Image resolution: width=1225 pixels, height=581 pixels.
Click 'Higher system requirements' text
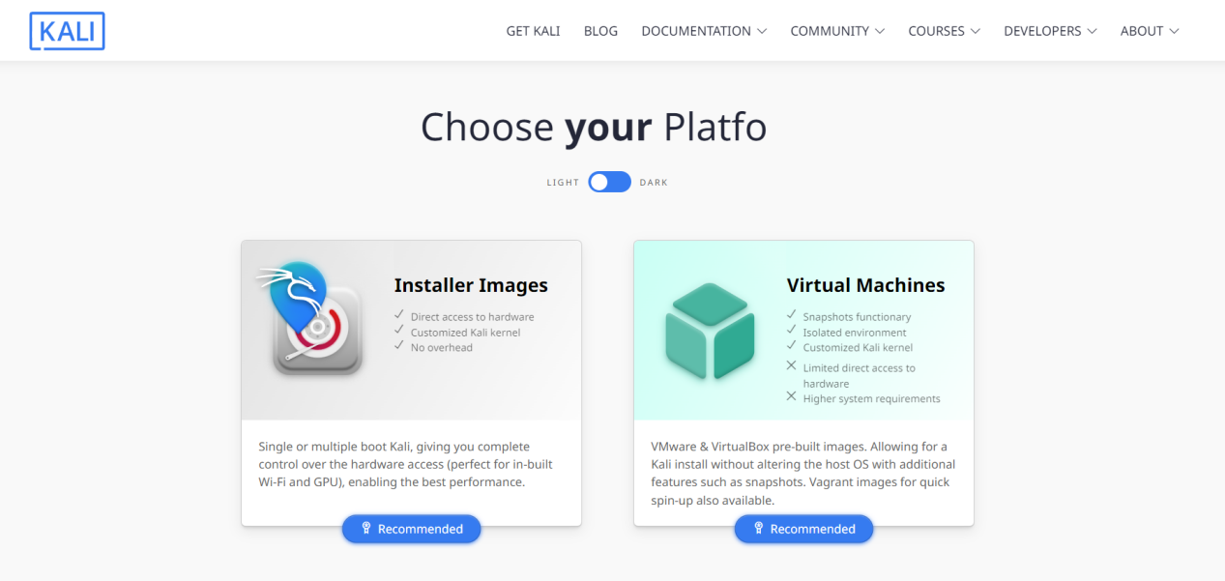[x=871, y=398]
